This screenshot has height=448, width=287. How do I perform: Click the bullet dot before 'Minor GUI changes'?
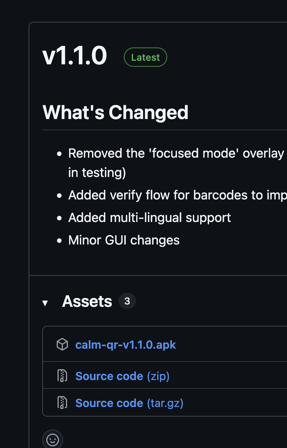[59, 240]
